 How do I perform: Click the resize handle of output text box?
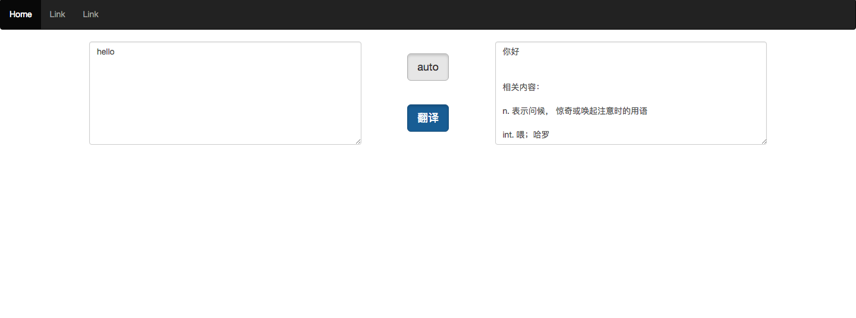pos(763,141)
